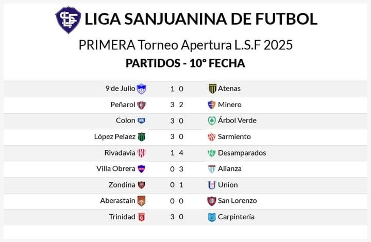Click the Rivadavia team name
Screen dimensions: 371x242
coord(120,153)
